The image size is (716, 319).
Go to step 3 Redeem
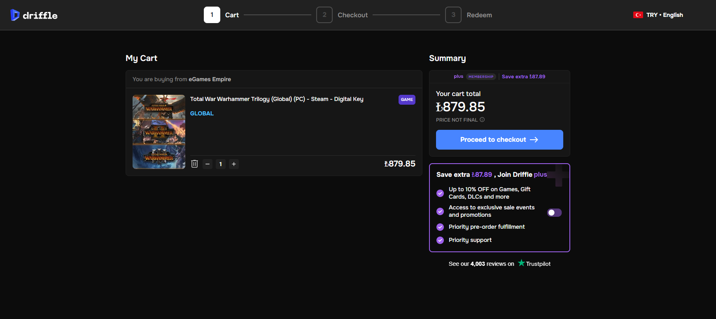pos(469,15)
